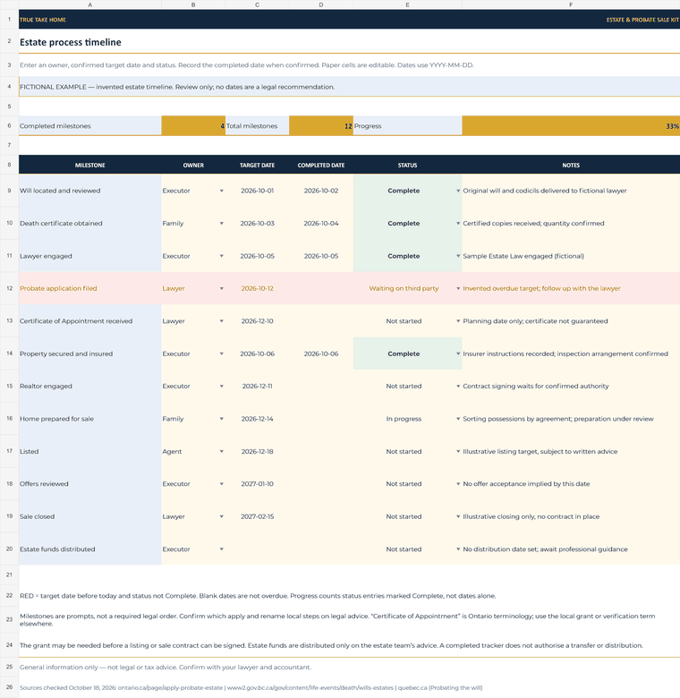Open status dropdown for Realtor engaged

point(458,386)
